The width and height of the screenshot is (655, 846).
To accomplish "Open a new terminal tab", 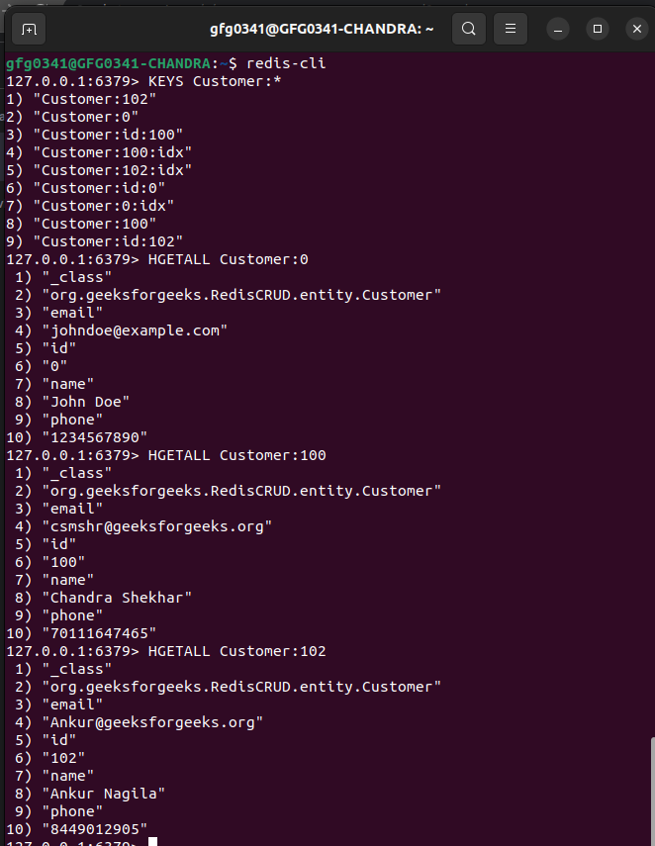I will [x=29, y=29].
